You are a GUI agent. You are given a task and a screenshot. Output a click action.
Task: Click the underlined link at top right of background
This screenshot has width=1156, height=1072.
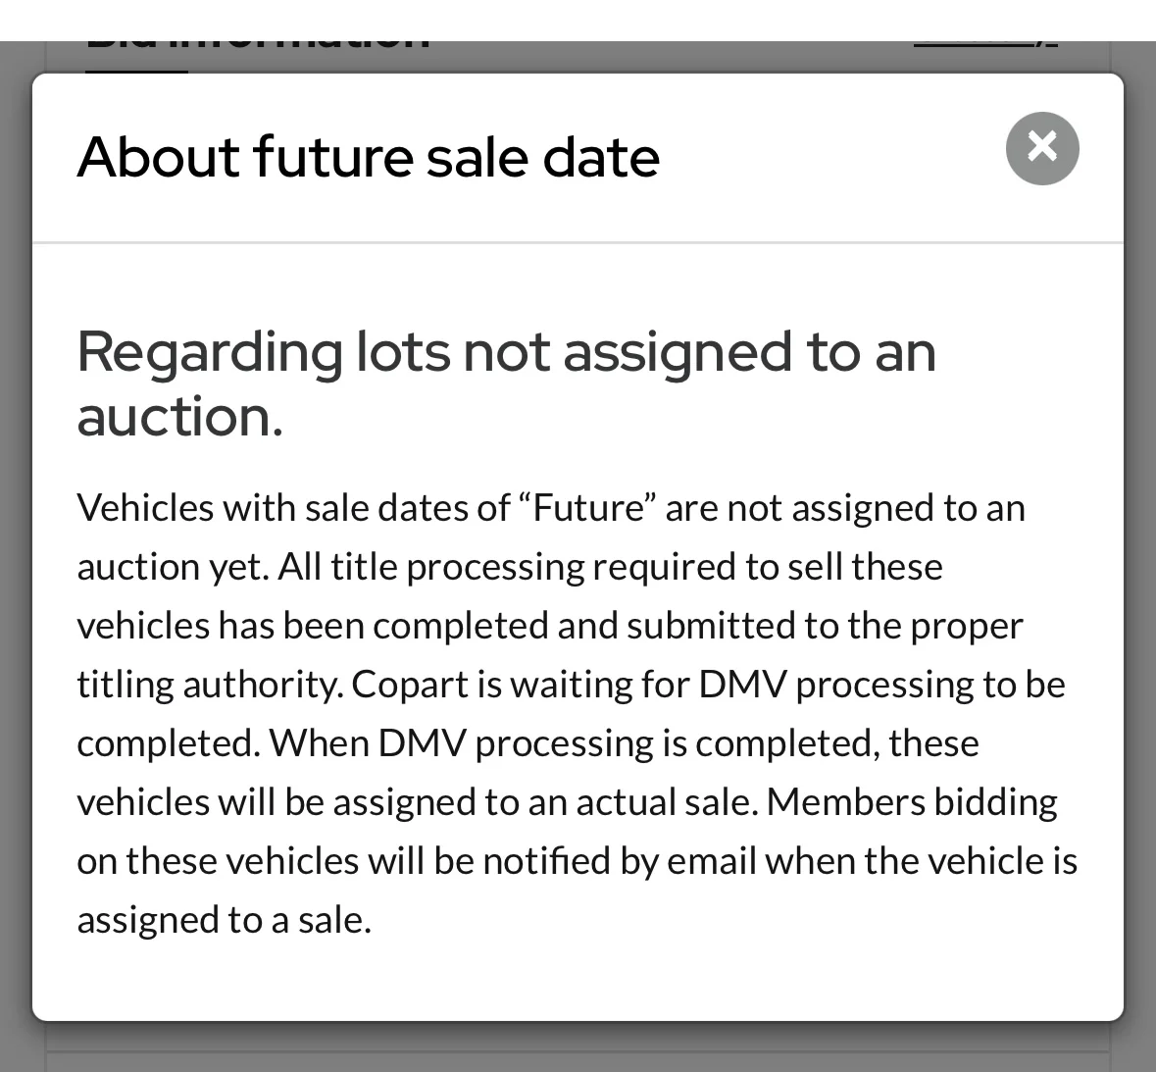985,45
